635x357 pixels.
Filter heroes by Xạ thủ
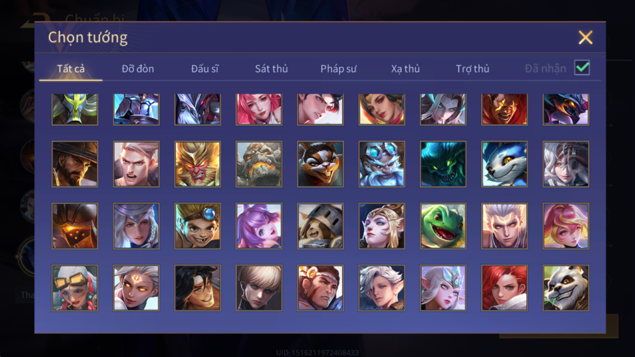coord(405,69)
